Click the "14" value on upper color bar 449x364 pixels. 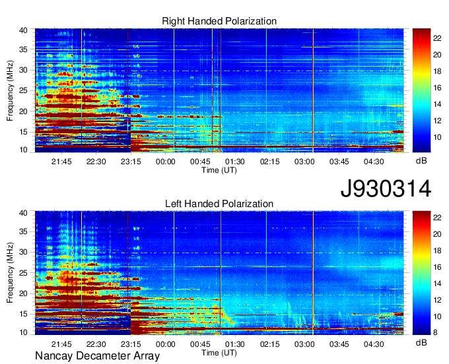pos(437,104)
